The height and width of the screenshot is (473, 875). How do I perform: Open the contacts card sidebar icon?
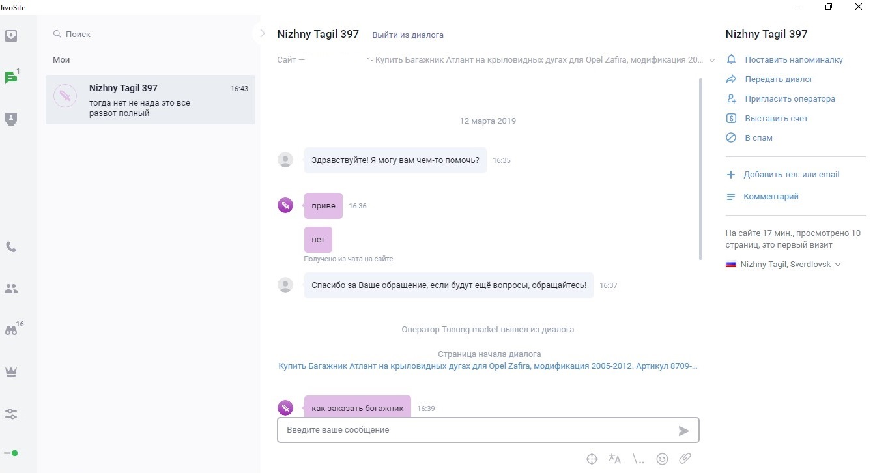11,119
